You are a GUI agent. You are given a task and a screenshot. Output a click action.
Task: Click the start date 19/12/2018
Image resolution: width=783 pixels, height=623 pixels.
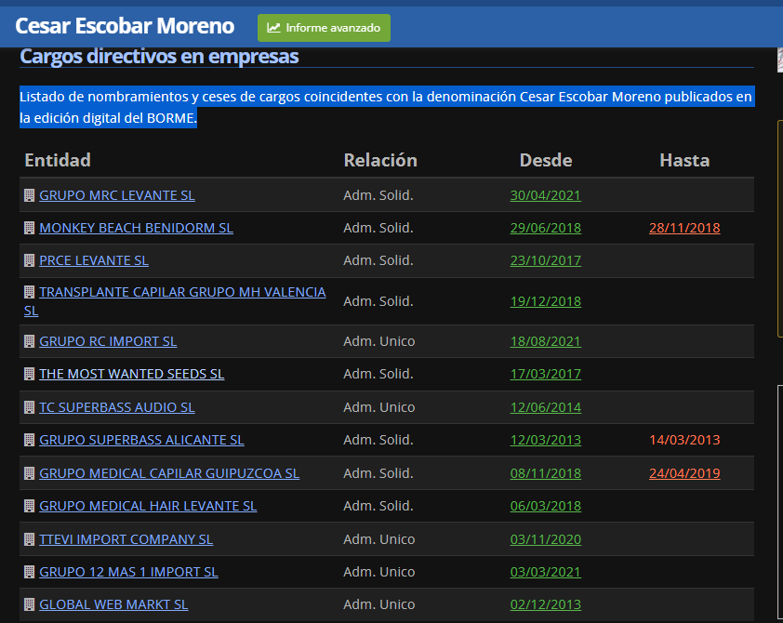(545, 301)
